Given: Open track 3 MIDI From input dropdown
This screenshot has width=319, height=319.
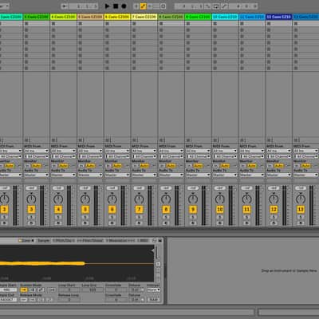Looking at the screenshot, I should [37, 151].
